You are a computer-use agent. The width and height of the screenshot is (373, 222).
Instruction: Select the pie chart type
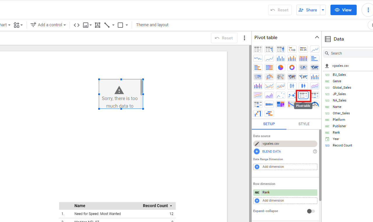pyautogui.click(x=281, y=68)
